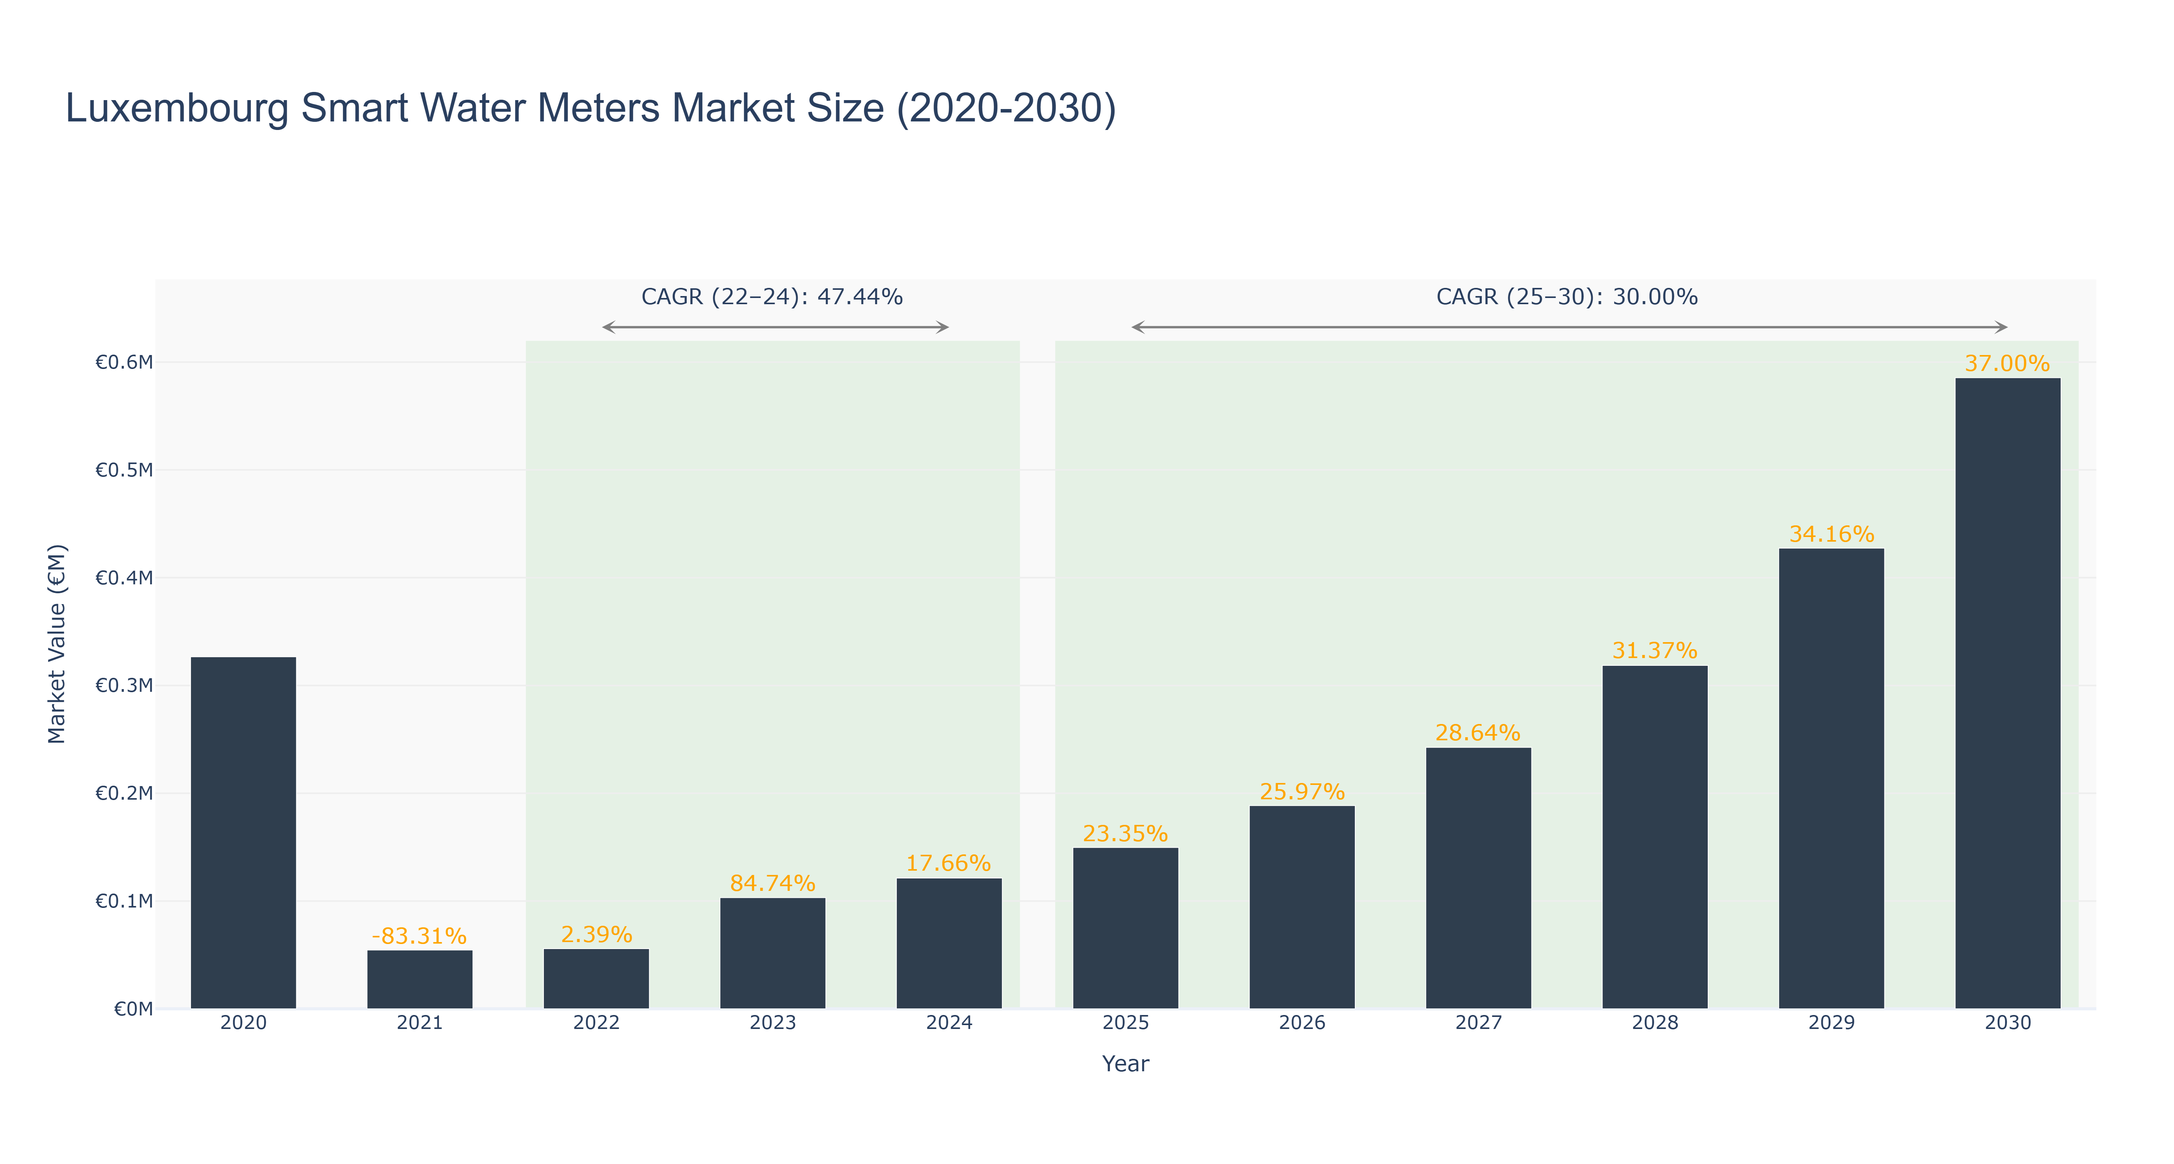
Task: Click the 2027 bar in the chart
Action: pos(1478,878)
